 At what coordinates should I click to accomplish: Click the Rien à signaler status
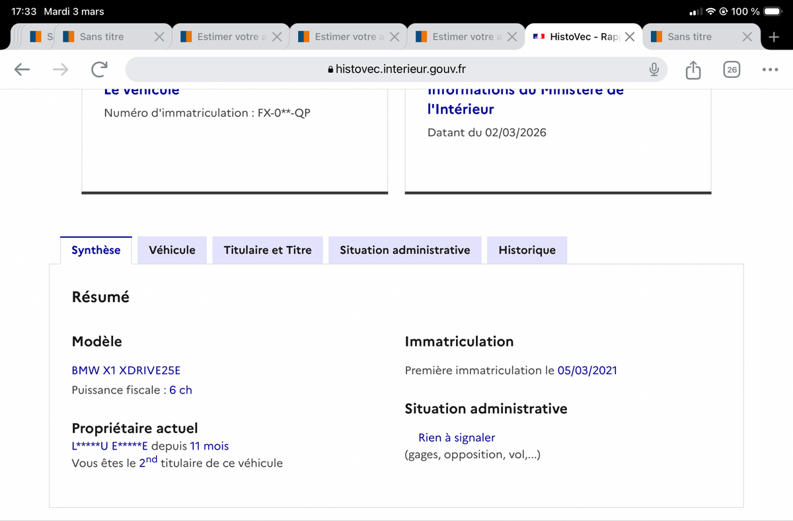(x=457, y=438)
